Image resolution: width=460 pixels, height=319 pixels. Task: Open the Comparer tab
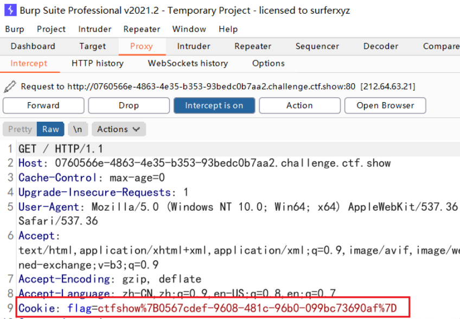441,46
